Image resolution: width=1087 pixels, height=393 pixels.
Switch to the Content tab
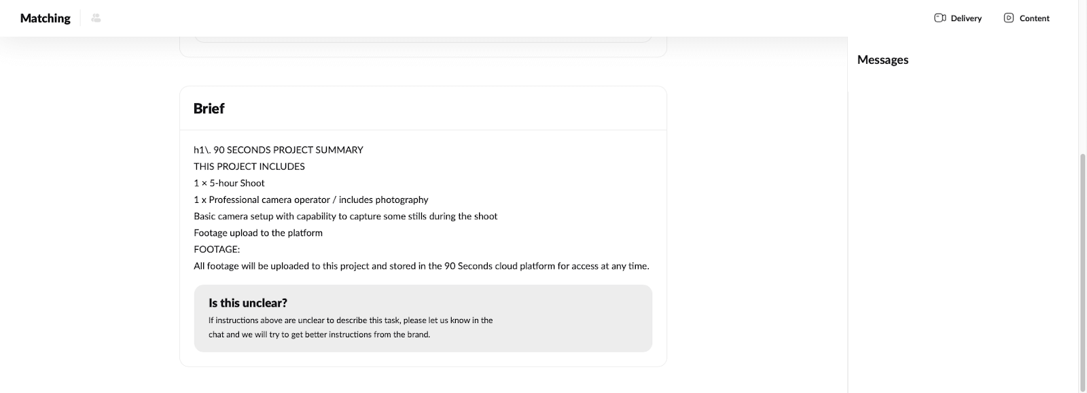click(1034, 18)
